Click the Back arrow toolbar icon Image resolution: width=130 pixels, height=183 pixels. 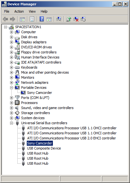(5, 19)
